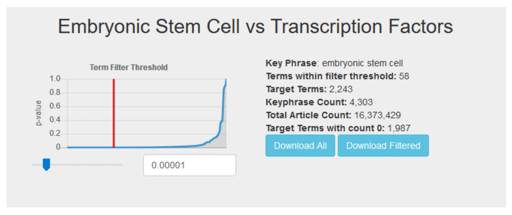The width and height of the screenshot is (512, 215).
Task: Focus the threshold input showing 0.00001
Action: (x=189, y=165)
